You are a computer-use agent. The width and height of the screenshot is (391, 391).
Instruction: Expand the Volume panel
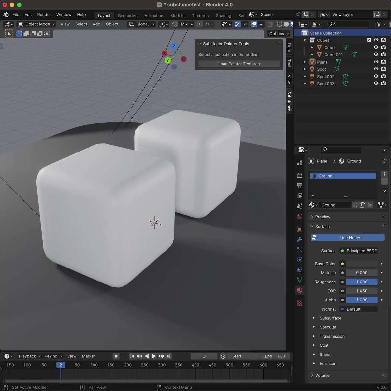point(322,375)
